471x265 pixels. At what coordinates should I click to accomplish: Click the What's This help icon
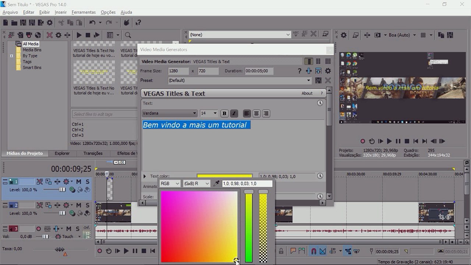click(138, 23)
